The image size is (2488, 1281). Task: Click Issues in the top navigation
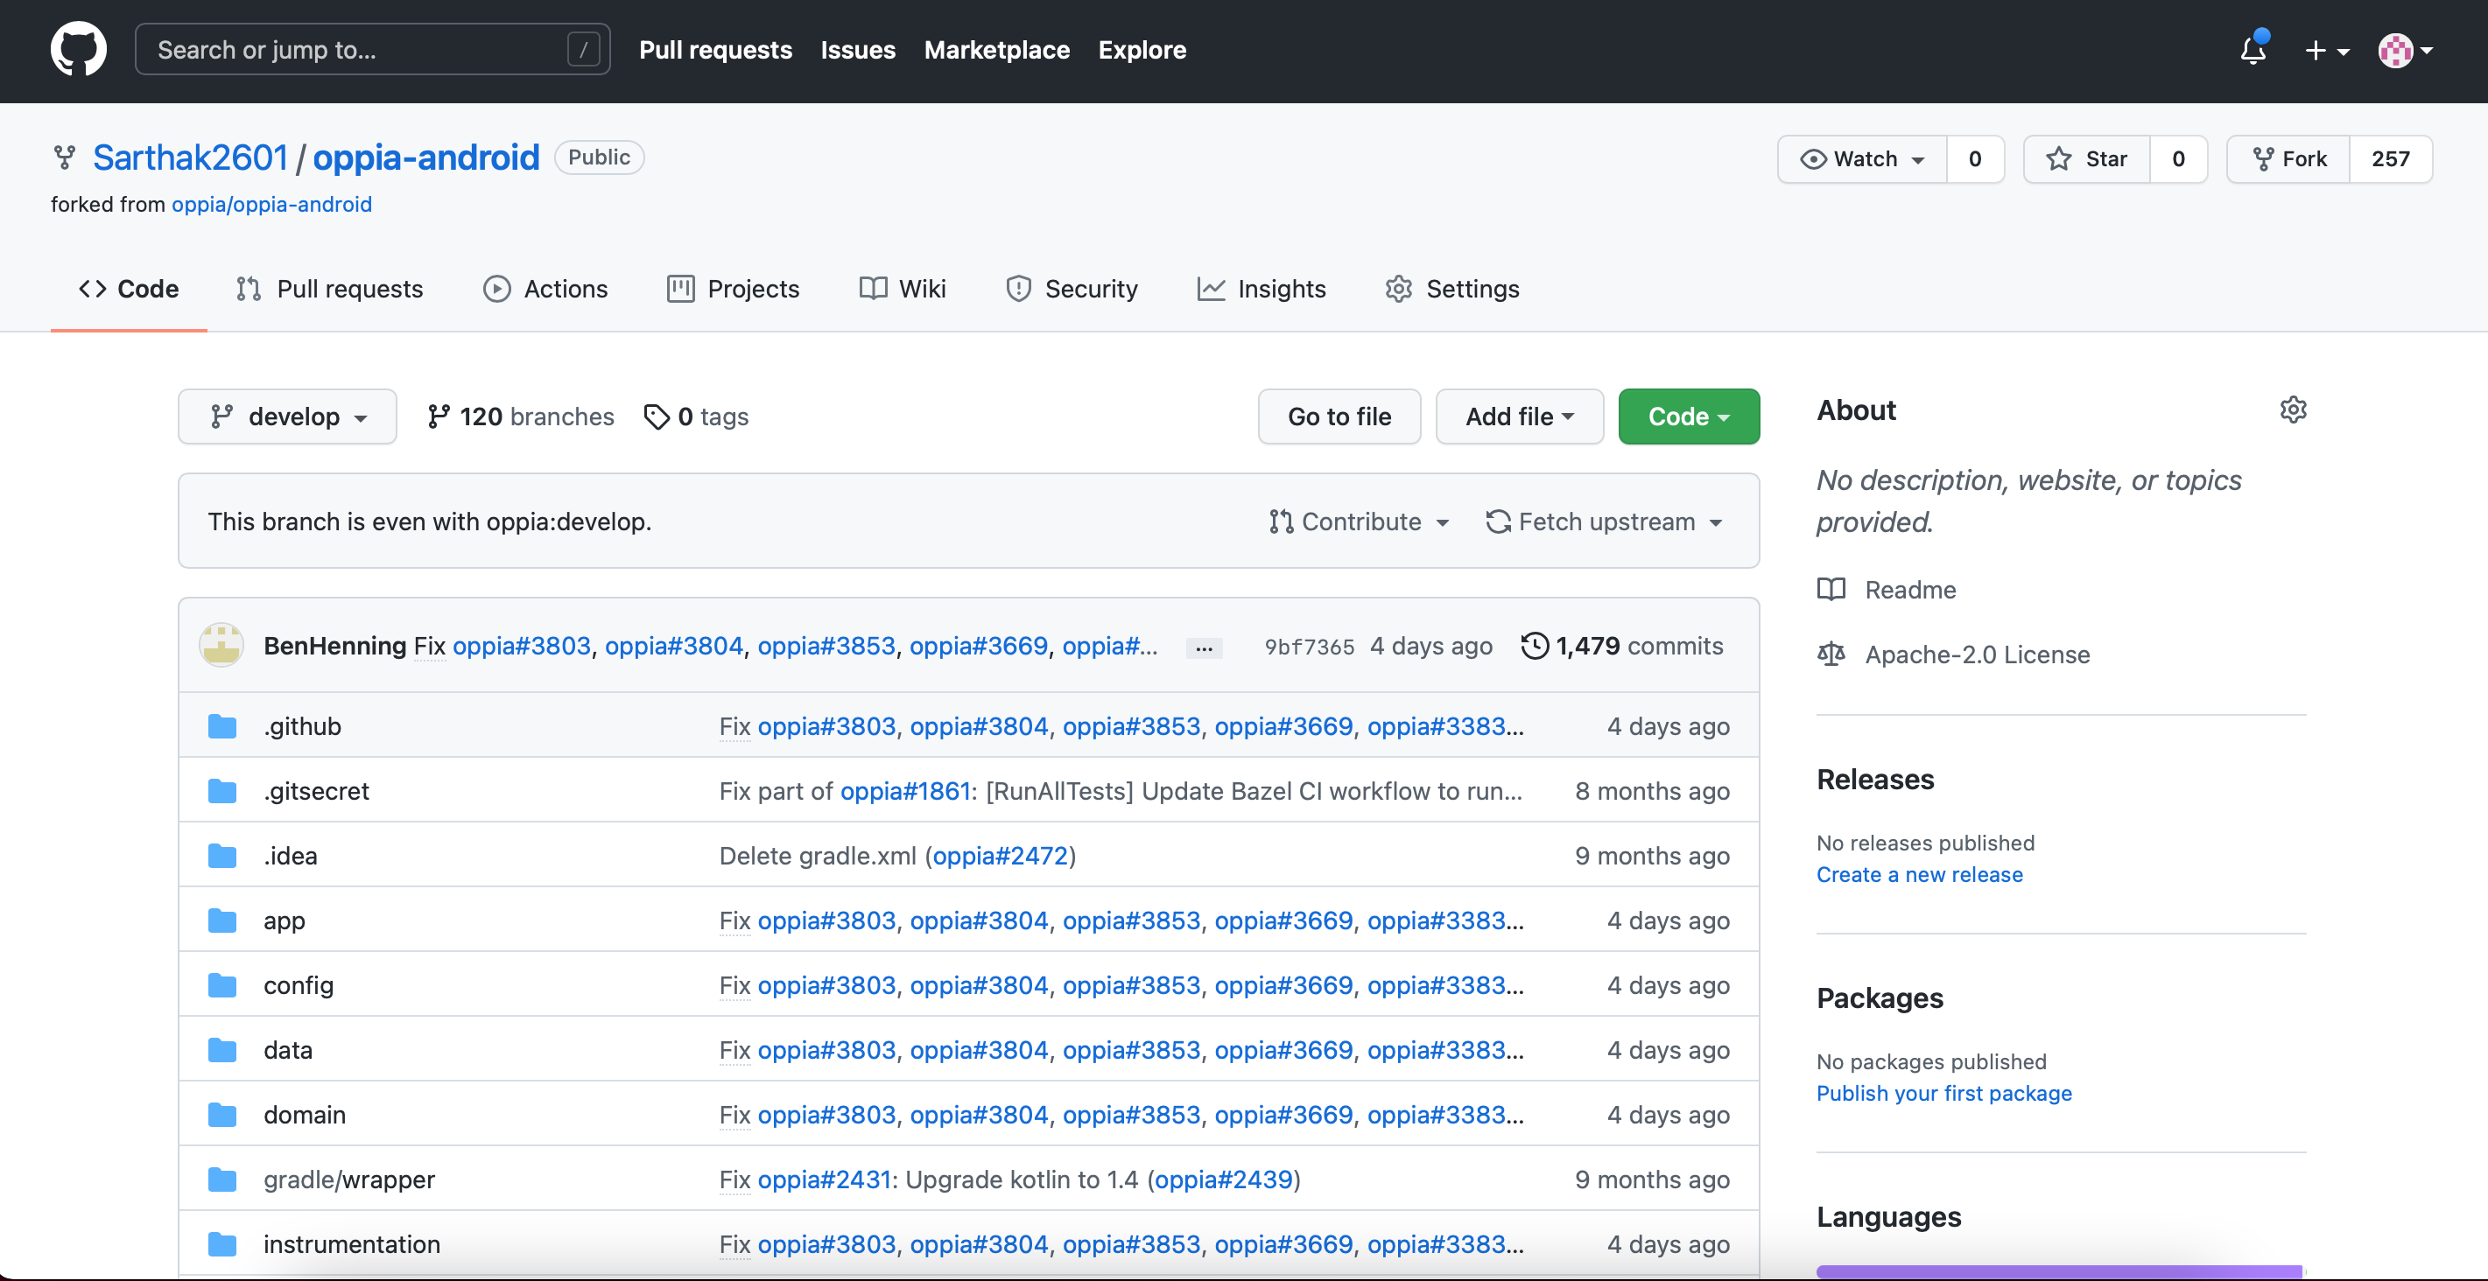point(858,49)
